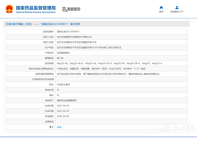Click the 第三类 category value

60,58
